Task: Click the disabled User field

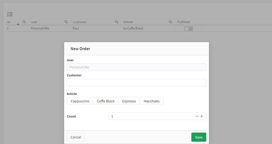Action: [137, 67]
